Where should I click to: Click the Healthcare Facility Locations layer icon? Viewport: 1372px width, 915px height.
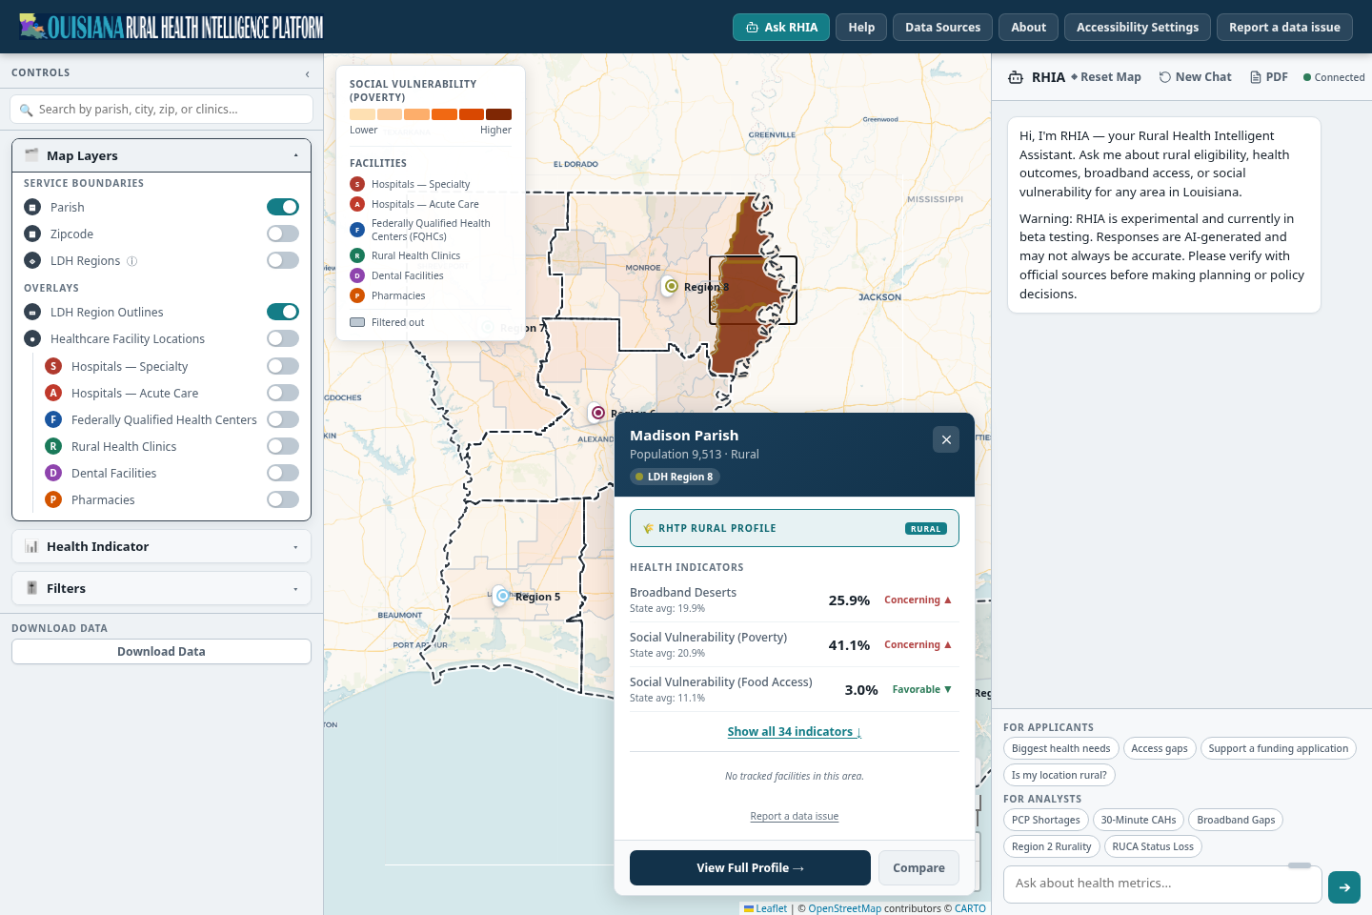[x=32, y=338]
